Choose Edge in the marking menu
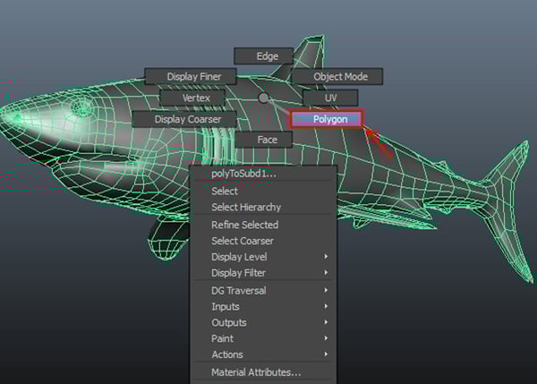This screenshot has width=537, height=384. tap(264, 56)
